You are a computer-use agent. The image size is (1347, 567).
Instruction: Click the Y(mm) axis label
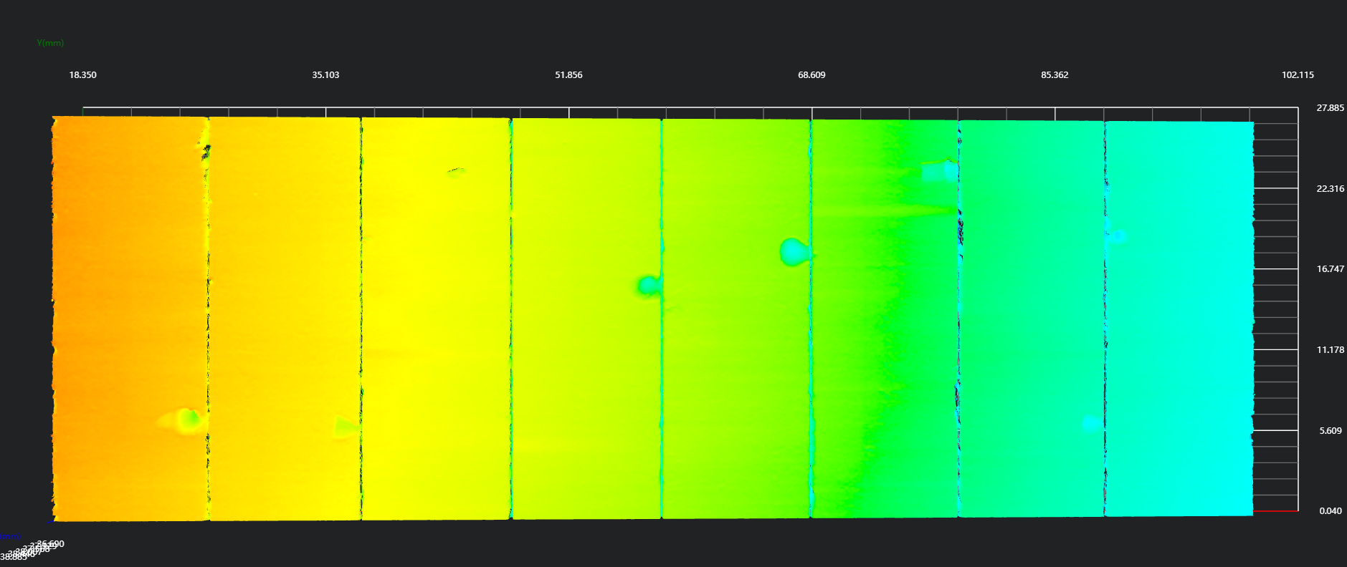(50, 43)
